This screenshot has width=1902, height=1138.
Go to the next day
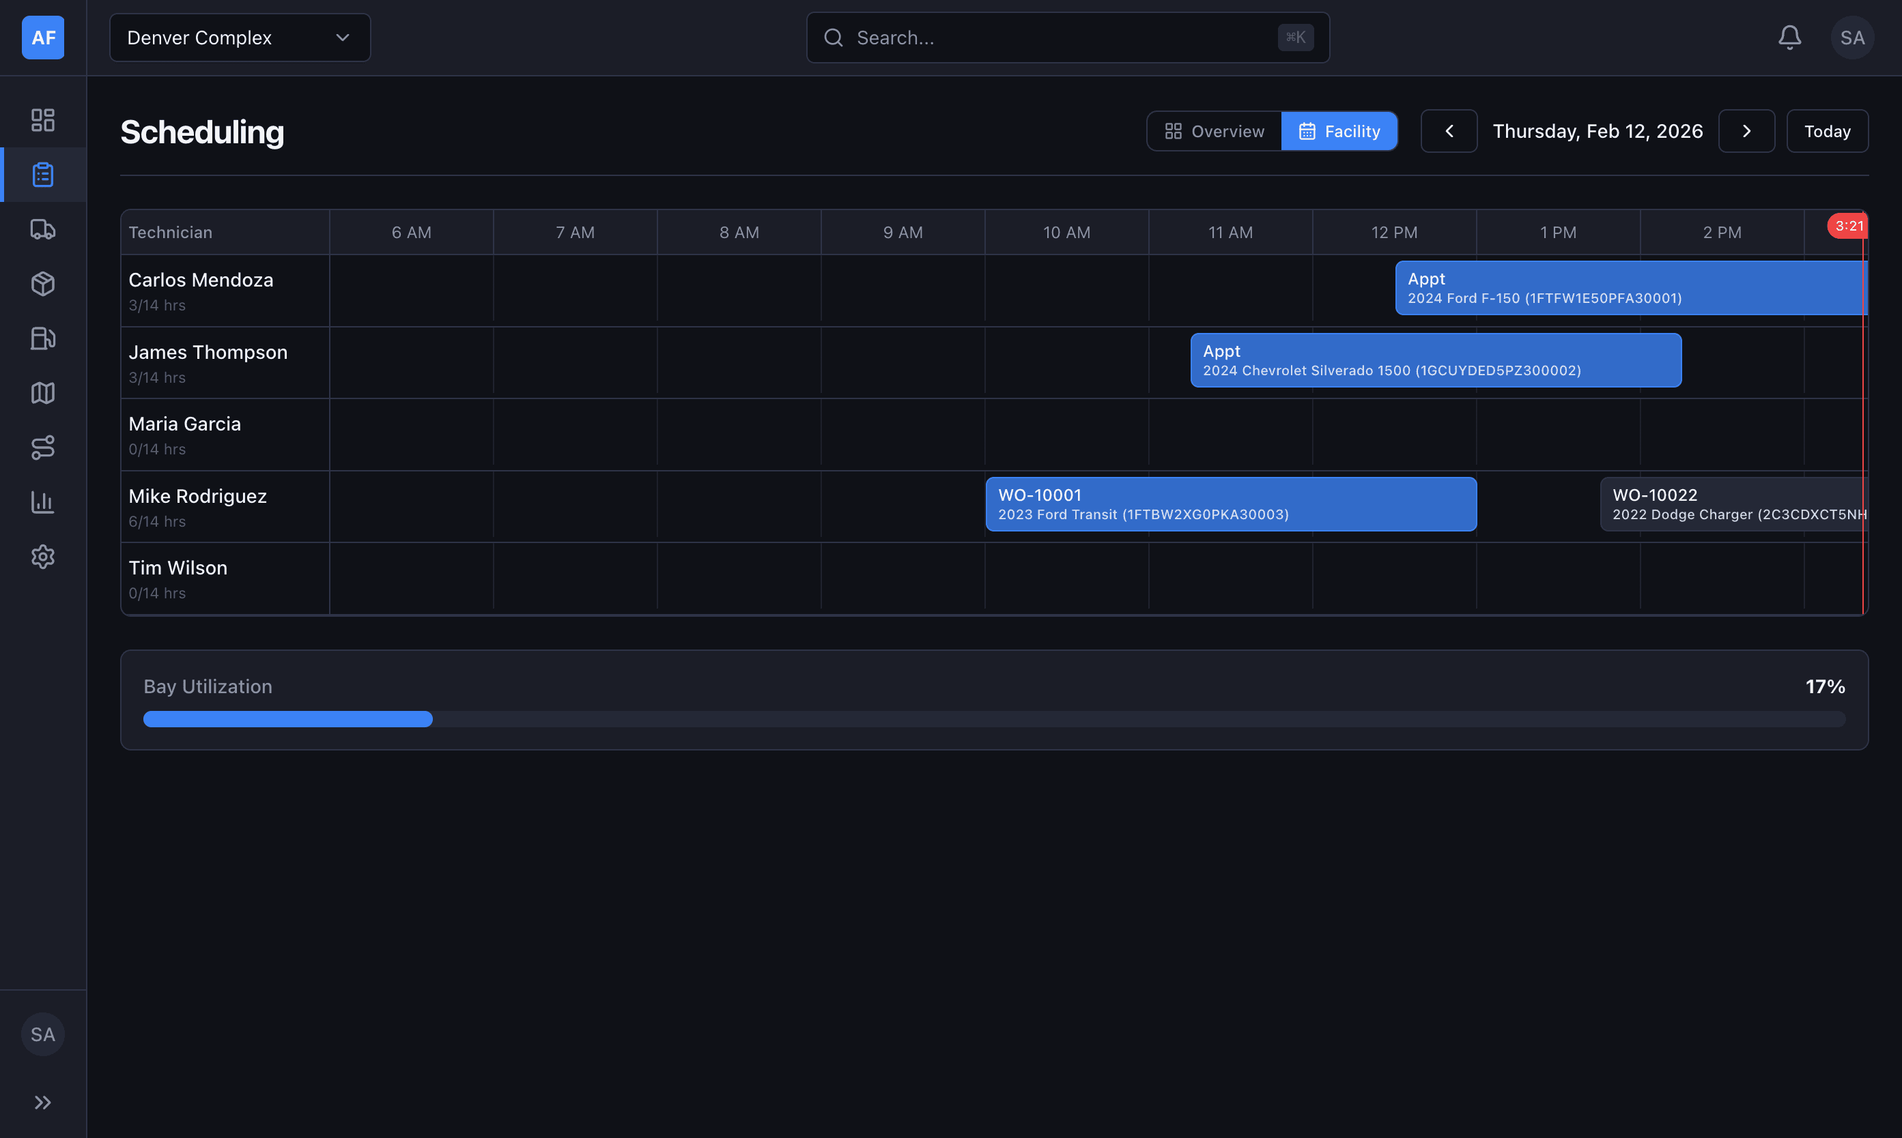(1746, 131)
